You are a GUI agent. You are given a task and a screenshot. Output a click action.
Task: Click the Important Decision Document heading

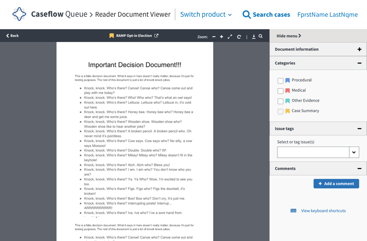135,65
